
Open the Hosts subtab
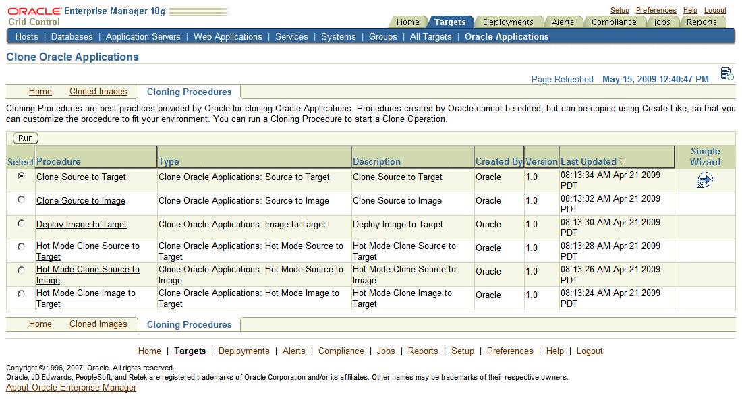[26, 36]
